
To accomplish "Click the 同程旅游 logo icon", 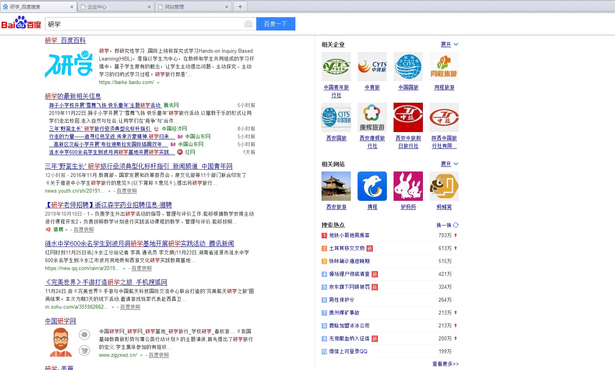I will pyautogui.click(x=444, y=67).
